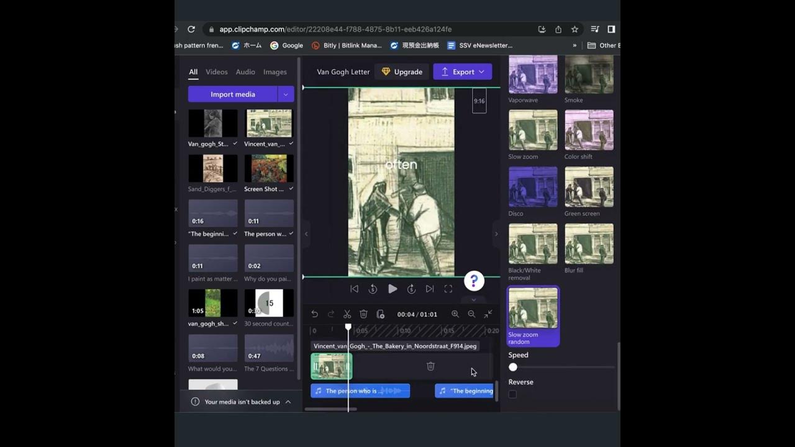
Task: Open the Import media dropdown arrow
Action: (x=286, y=94)
